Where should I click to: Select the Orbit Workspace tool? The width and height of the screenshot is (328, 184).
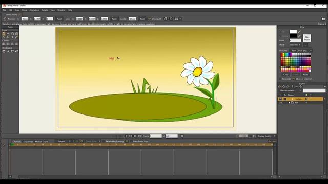click(16, 51)
